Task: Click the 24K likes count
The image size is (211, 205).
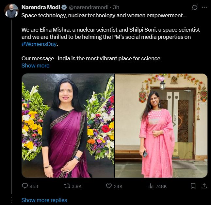Action: [x=118, y=186]
